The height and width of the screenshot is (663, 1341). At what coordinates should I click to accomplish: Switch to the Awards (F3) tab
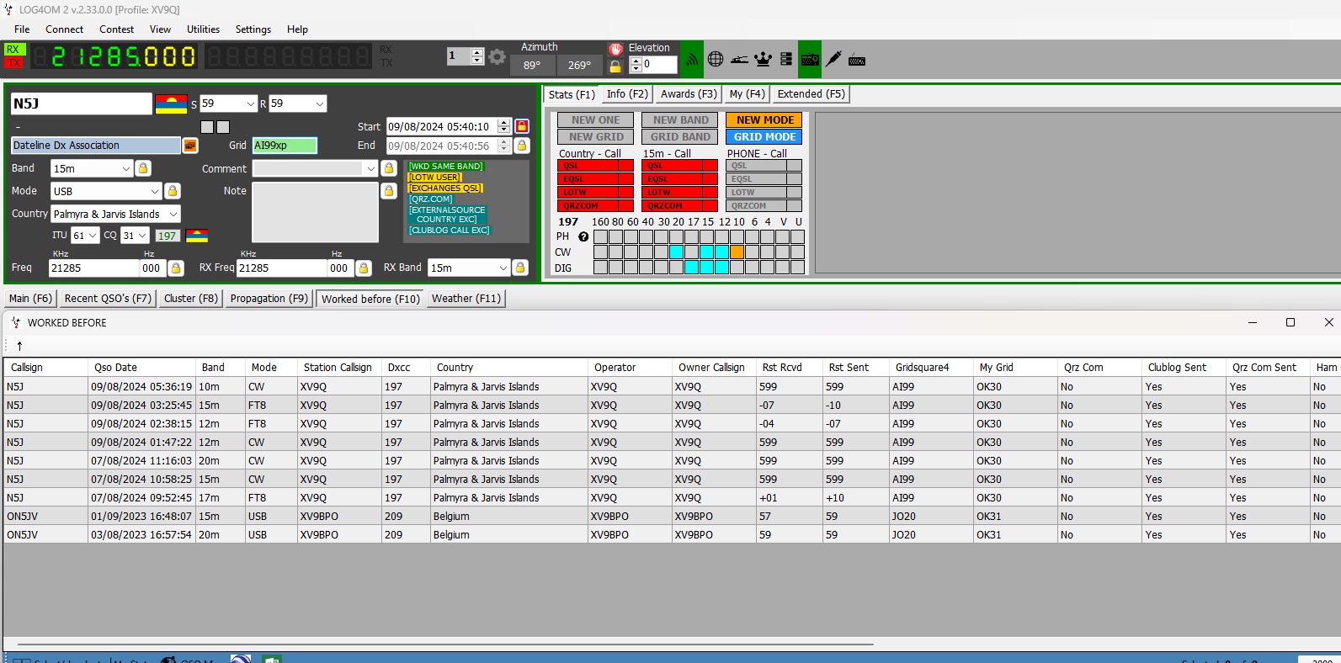[x=689, y=94]
